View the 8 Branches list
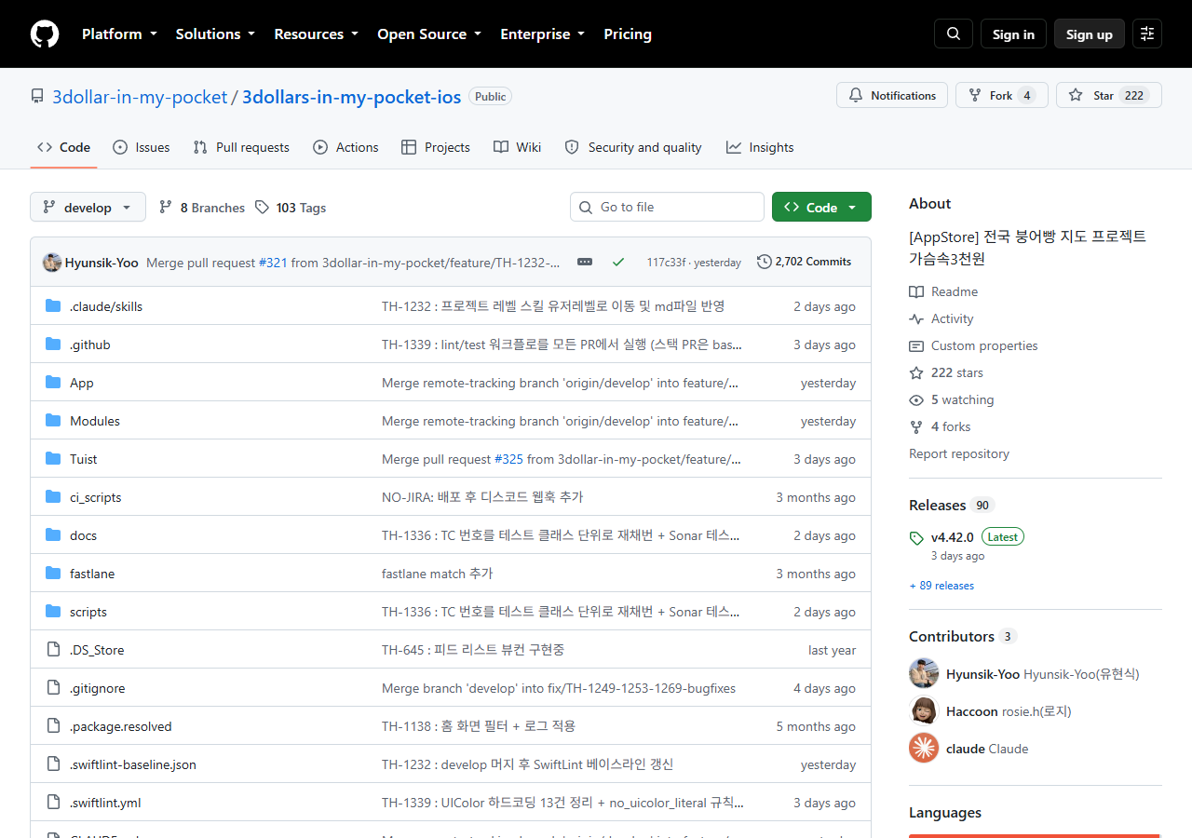Screen dimensions: 1192x838 tap(202, 208)
